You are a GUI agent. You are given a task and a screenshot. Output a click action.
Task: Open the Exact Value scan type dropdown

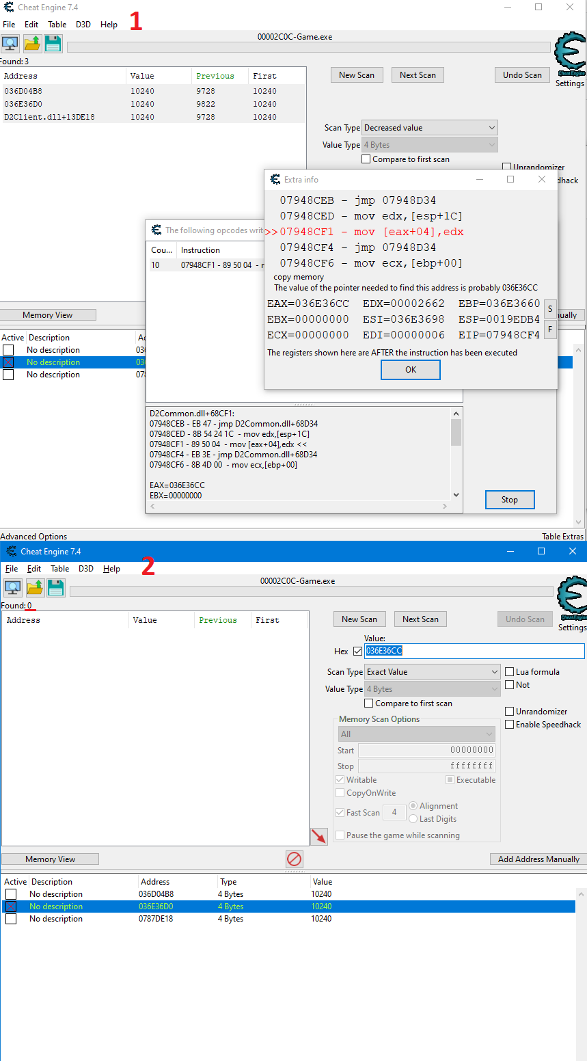pos(433,672)
